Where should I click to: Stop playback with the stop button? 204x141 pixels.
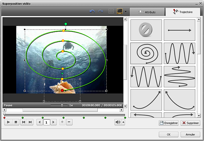(x=16, y=122)
